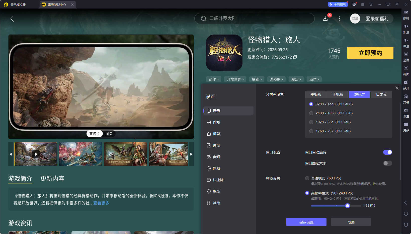Expand the 开放世界 game tag
The image size is (411, 234).
[235, 79]
